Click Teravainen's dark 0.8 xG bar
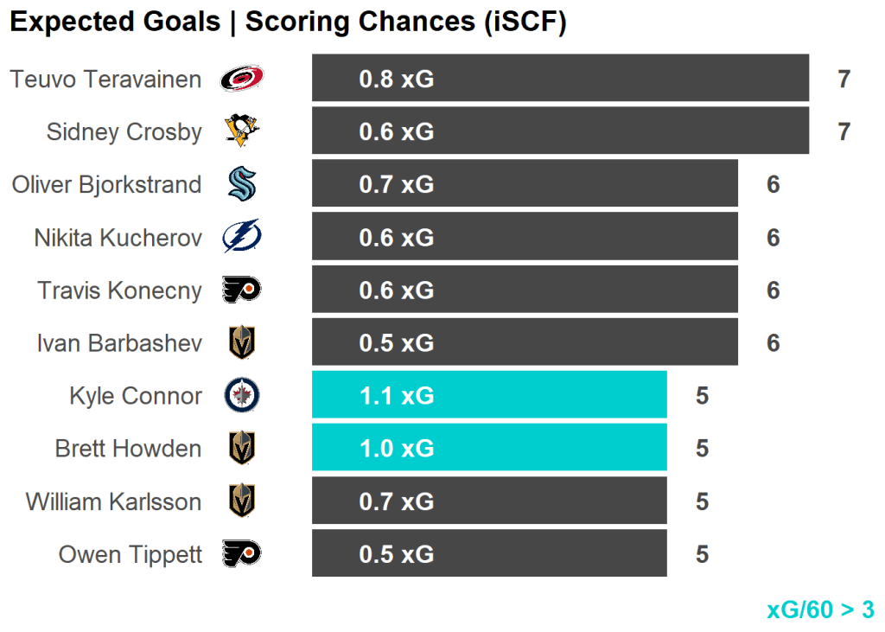This screenshot has width=885, height=632. coord(560,80)
